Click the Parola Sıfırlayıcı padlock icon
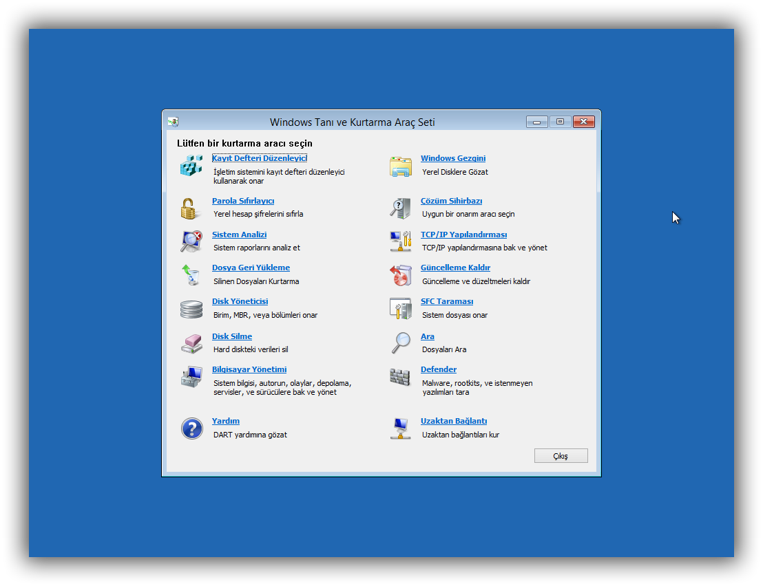 tap(189, 208)
